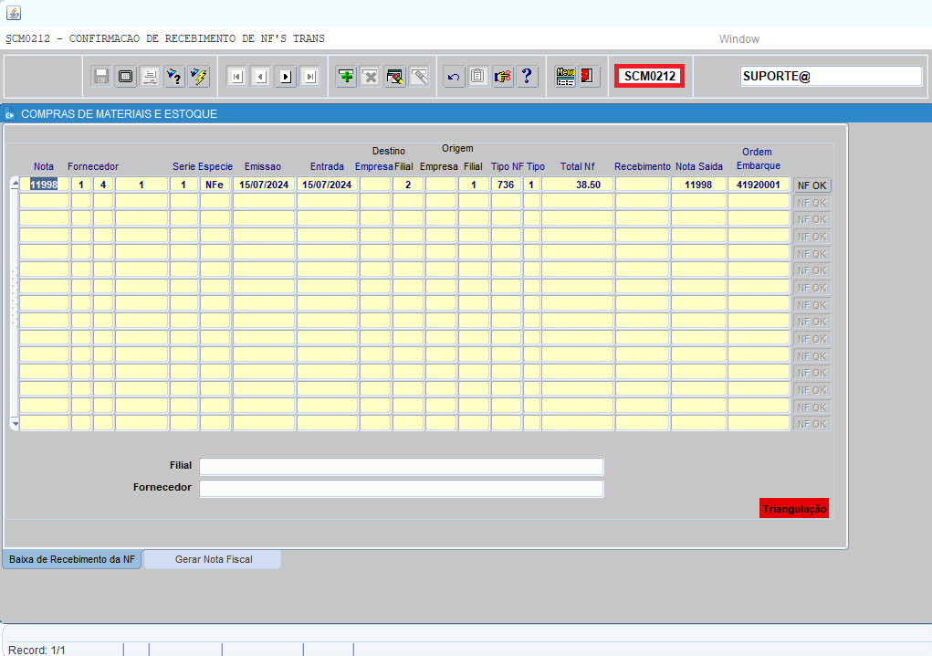Click the grid scroll down arrow
Image resolution: width=932 pixels, height=656 pixels.
click(15, 423)
